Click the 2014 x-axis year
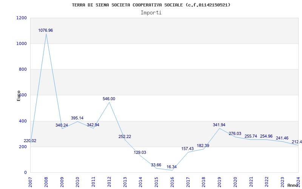Image resolution: width=302 pixels, height=189 pixels. pyautogui.click(x=141, y=182)
